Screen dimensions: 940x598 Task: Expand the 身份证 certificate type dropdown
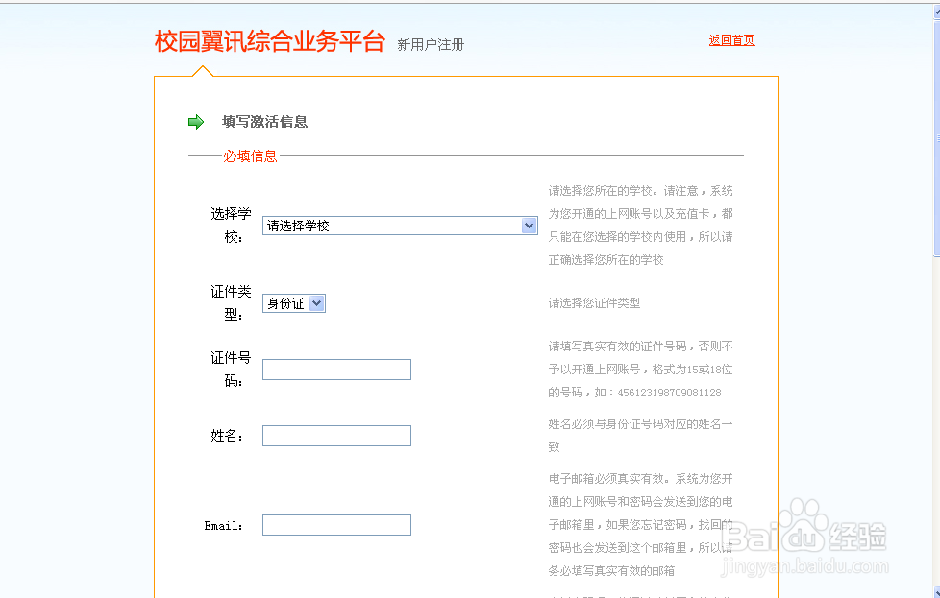click(x=293, y=302)
